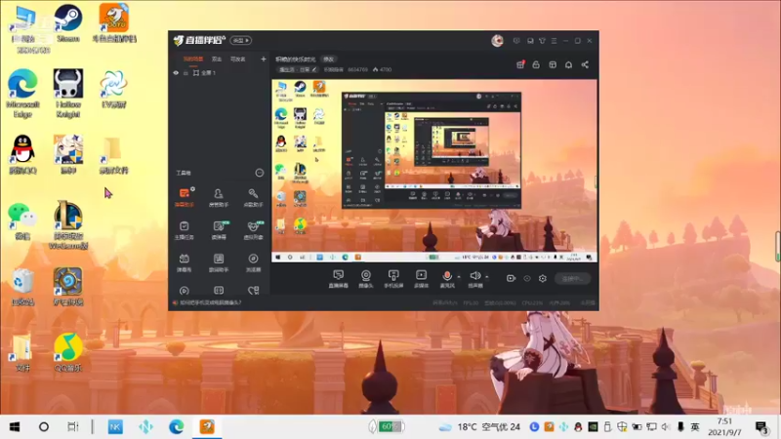Select the Hollow Knight desktop shortcut
The image size is (781, 439).
point(68,94)
